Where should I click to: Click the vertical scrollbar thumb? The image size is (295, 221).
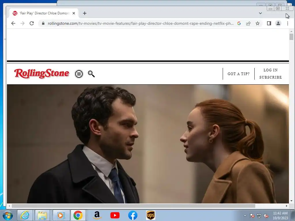click(x=292, y=37)
